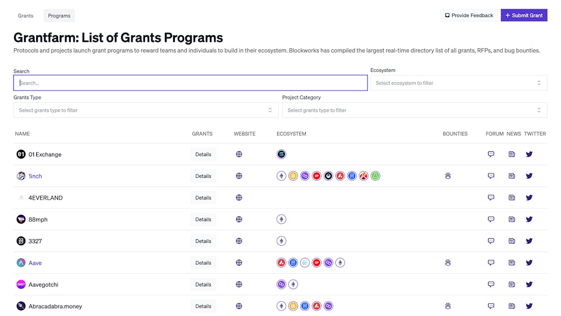Open the website globe icon for Abracadabra.money
This screenshot has height=316, width=561.
pyautogui.click(x=239, y=306)
